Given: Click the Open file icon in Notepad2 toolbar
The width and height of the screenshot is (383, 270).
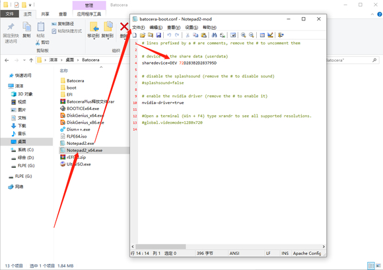Looking at the screenshot, I should point(143,36).
